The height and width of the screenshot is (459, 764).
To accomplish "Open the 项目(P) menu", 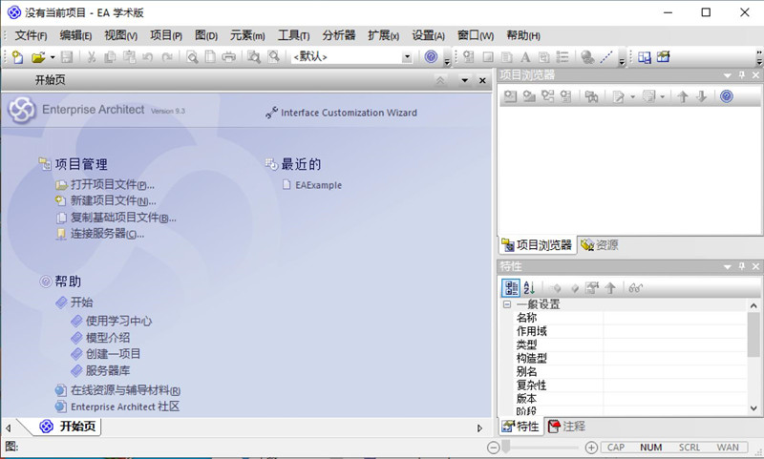I will pos(165,35).
